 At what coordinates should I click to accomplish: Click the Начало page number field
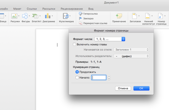point(99,78)
